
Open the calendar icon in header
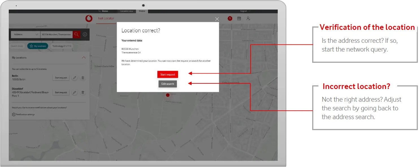(239, 19)
